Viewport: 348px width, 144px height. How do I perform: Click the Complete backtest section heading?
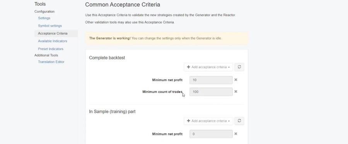[107, 58]
